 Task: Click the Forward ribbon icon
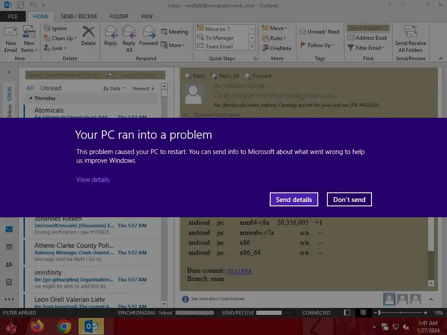tap(148, 31)
